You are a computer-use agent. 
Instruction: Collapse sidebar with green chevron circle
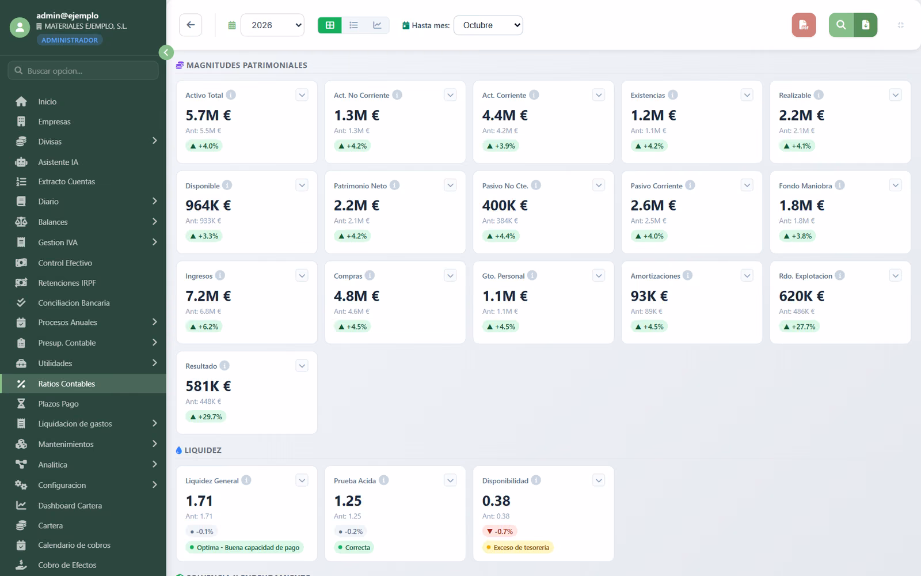pos(166,52)
